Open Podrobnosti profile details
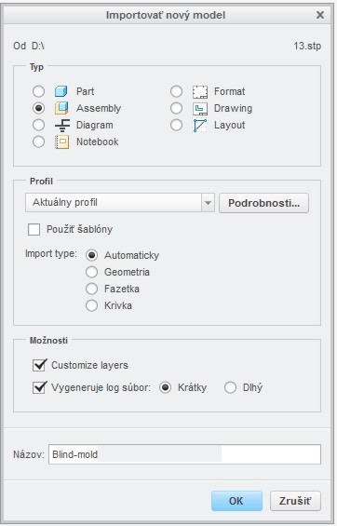Screen dimensions: 337x526 pos(263,203)
